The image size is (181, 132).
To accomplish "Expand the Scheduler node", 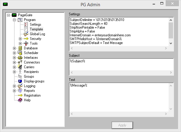I will point(14,53).
